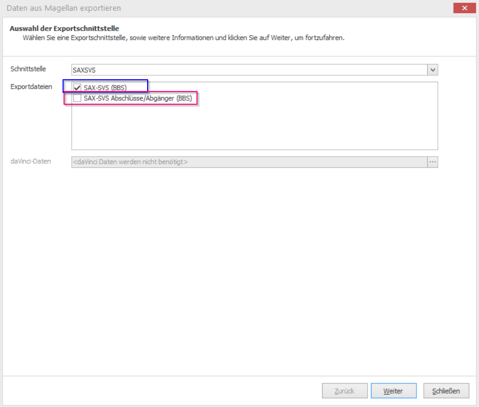479x407 pixels.
Task: Click the daVinci-Daten field label
Action: [x=31, y=161]
